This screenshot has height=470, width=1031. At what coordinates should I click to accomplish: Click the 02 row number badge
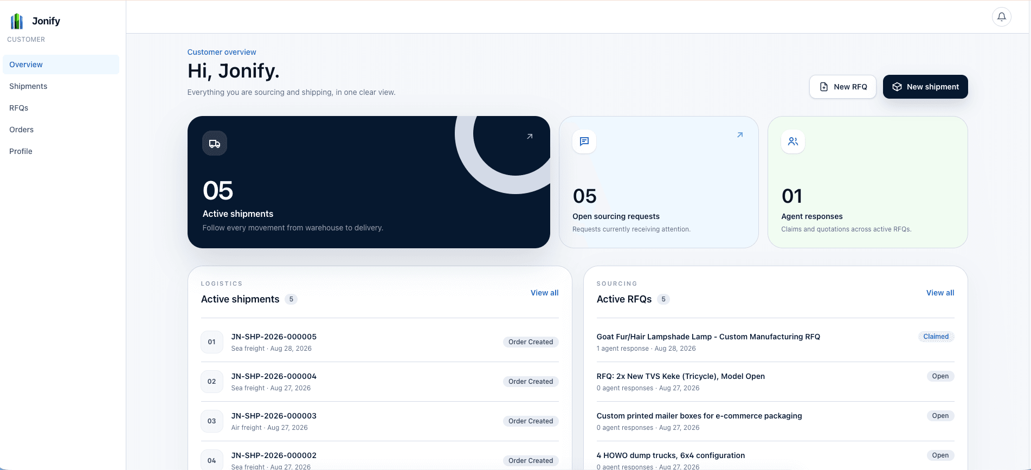click(212, 382)
